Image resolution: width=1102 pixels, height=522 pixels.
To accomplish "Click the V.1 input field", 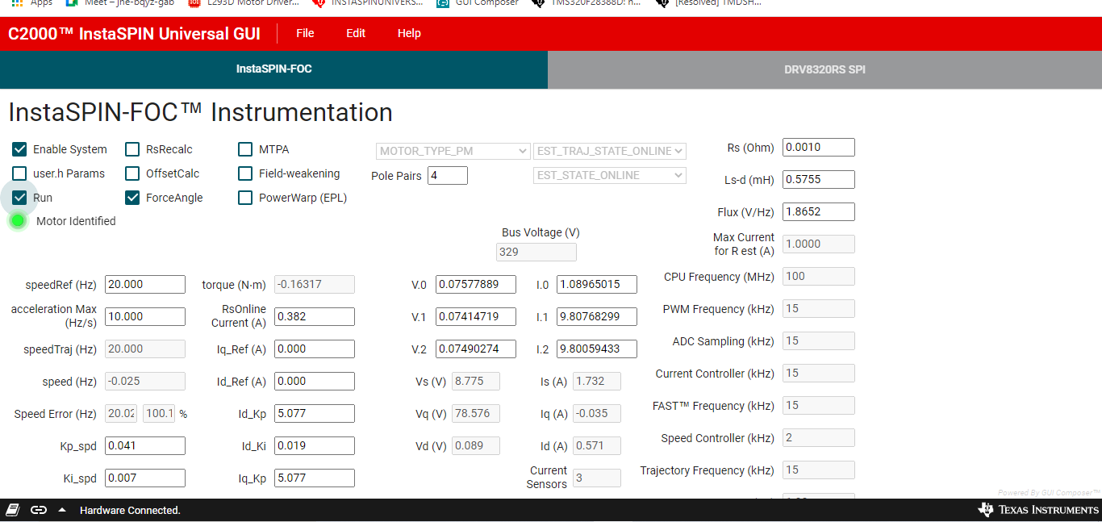I will click(x=476, y=316).
